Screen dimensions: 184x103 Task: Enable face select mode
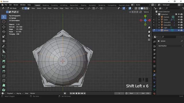28,8
